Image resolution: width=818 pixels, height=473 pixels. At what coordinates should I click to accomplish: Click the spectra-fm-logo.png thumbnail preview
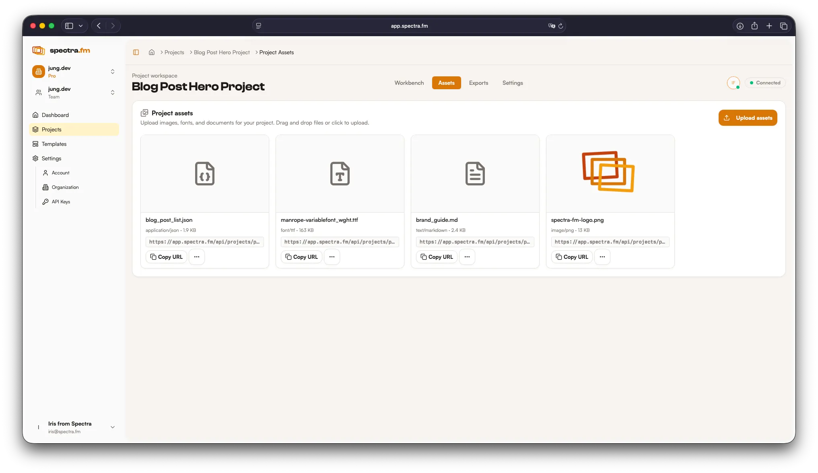coord(610,173)
